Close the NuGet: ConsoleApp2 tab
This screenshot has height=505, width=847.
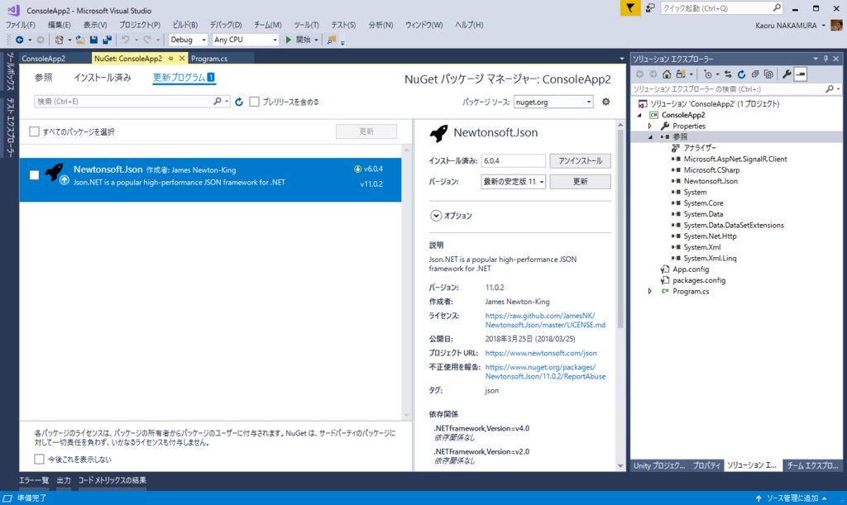182,58
